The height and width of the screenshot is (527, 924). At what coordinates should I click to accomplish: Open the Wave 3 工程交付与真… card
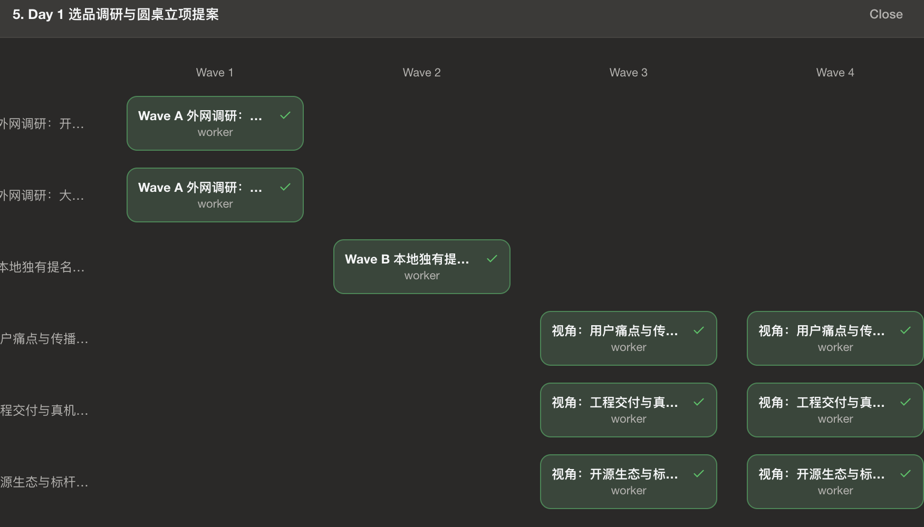(629, 410)
